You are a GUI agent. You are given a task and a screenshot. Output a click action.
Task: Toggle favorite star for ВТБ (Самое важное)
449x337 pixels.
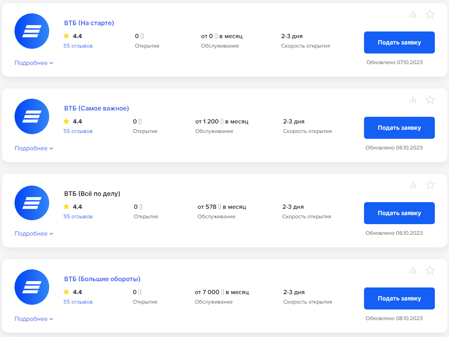[430, 99]
